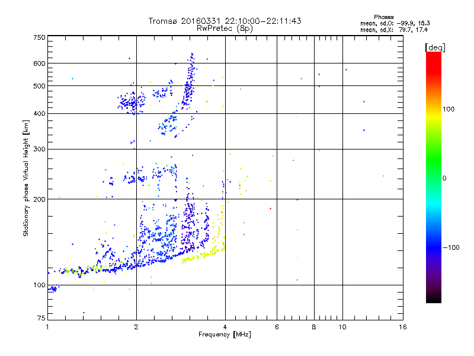Click the y-axis '400' tick label
Viewport: 474px width, 356px height.
pos(40,113)
